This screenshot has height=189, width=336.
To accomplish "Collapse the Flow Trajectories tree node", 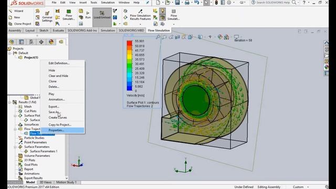I will [x=15, y=129].
